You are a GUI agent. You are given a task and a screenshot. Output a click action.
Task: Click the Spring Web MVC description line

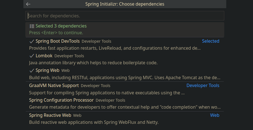(x=125, y=77)
